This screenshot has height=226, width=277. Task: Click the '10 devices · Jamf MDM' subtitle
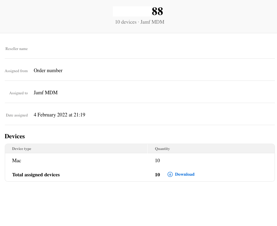click(x=140, y=22)
